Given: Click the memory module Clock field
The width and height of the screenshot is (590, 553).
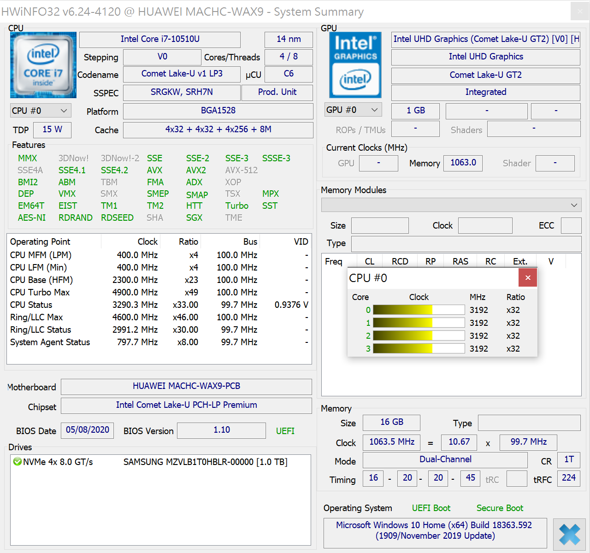Looking at the screenshot, I should tap(485, 226).
